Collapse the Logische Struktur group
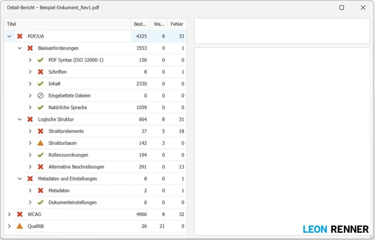 click(20, 119)
